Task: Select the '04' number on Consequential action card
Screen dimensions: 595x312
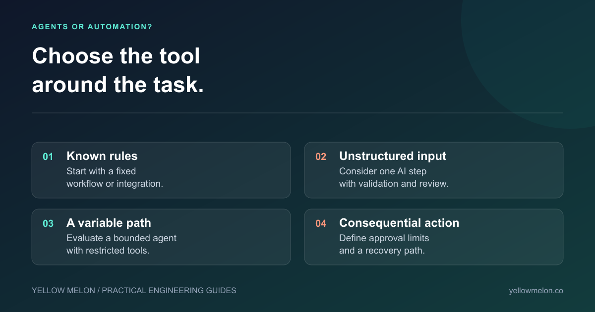Action: (321, 224)
